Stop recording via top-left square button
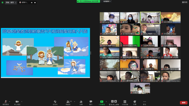 point(35,3)
